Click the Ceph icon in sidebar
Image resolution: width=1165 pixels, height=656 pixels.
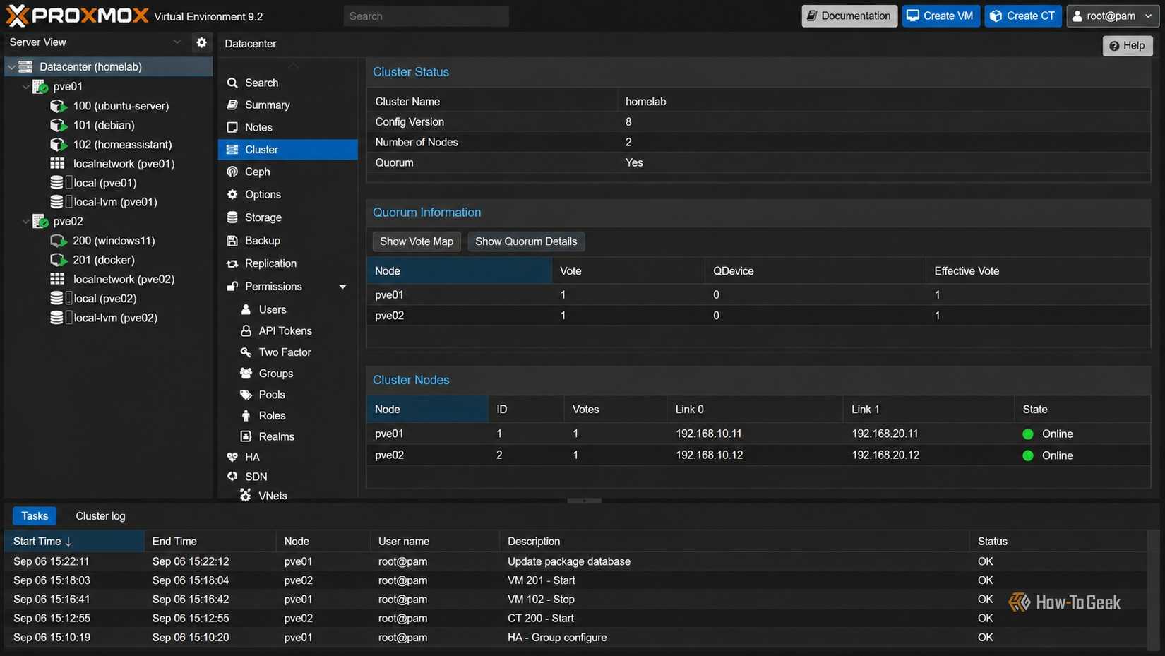coord(232,172)
